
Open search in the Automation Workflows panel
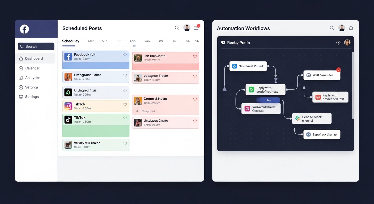pyautogui.click(x=332, y=28)
